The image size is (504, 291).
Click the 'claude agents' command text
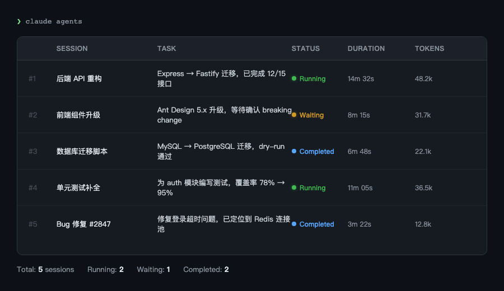pyautogui.click(x=54, y=21)
